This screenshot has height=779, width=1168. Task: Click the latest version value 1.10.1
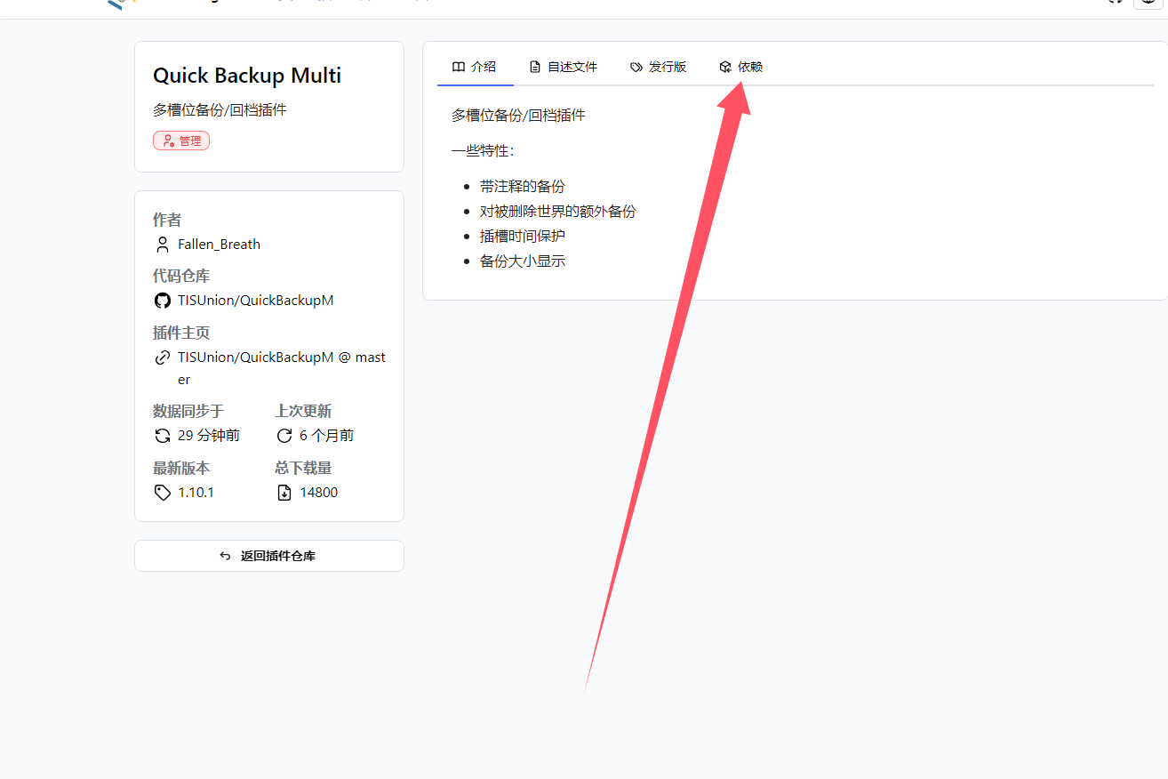pyautogui.click(x=196, y=493)
